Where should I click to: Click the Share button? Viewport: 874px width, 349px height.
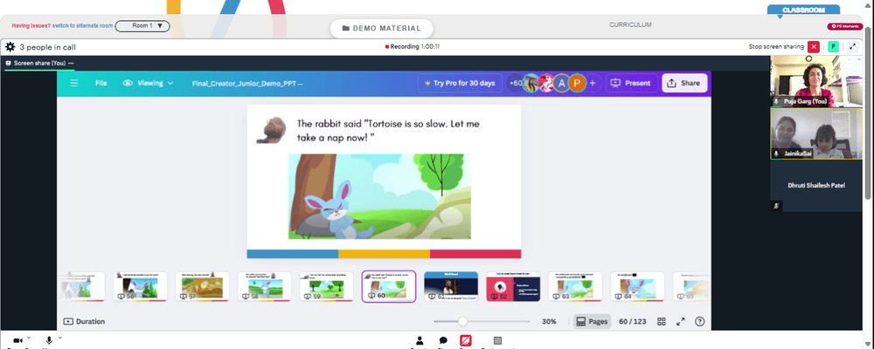click(x=684, y=84)
